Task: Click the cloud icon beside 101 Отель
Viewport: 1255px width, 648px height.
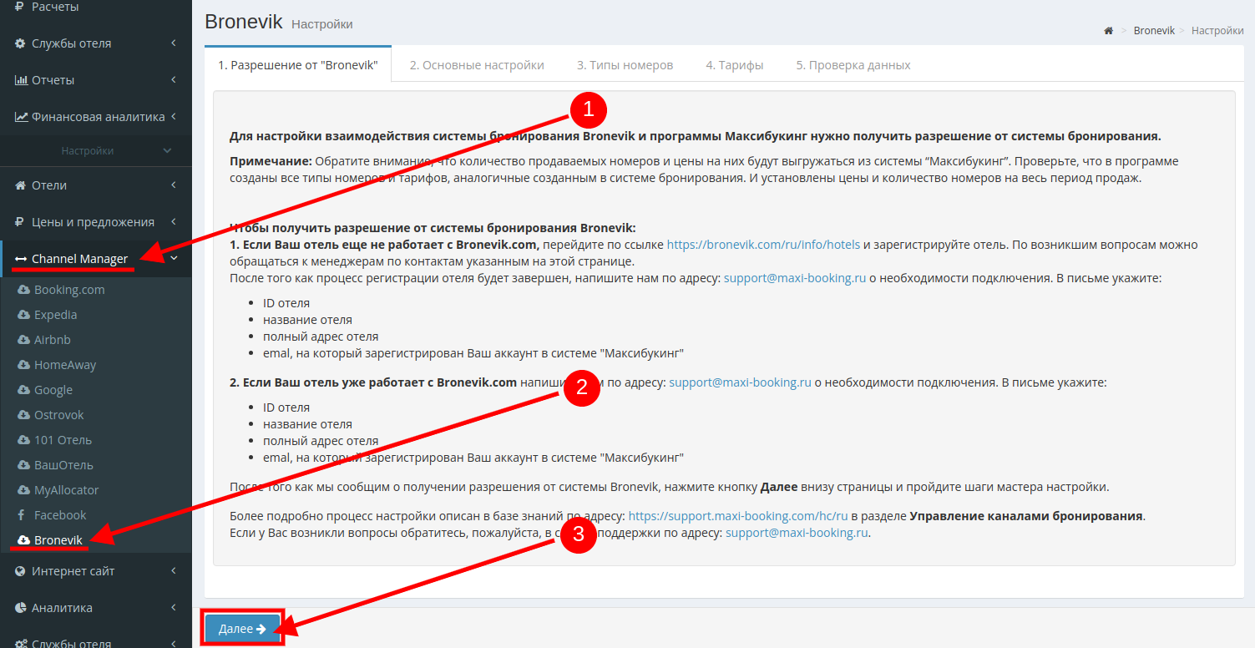Action: pos(23,440)
